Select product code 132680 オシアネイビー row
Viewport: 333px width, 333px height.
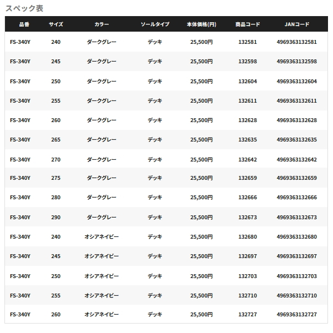(248, 237)
